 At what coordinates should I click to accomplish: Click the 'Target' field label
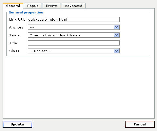15,35
